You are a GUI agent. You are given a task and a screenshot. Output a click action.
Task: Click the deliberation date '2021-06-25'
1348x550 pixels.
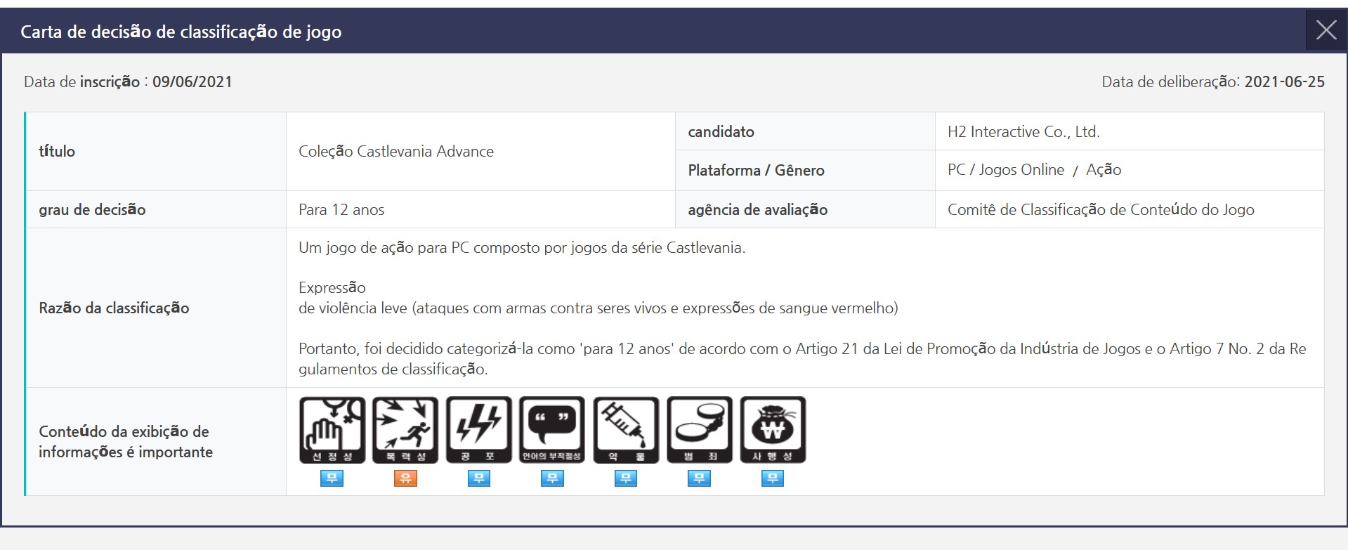click(1285, 81)
